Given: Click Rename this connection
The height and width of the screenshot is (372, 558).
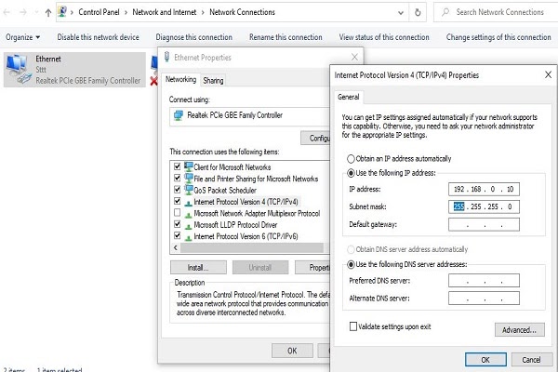Looking at the screenshot, I should [x=286, y=37].
